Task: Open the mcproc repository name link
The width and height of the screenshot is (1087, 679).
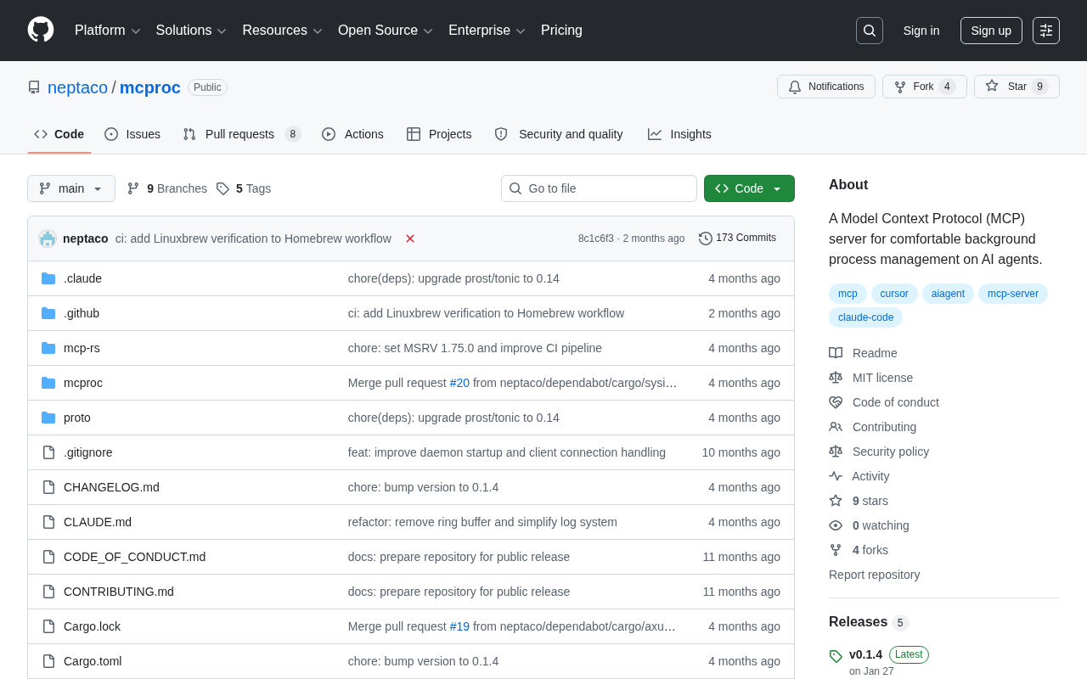Action: coord(150,87)
